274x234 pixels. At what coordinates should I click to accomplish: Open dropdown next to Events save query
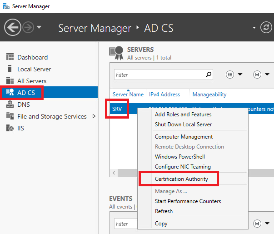[x=267, y=224]
